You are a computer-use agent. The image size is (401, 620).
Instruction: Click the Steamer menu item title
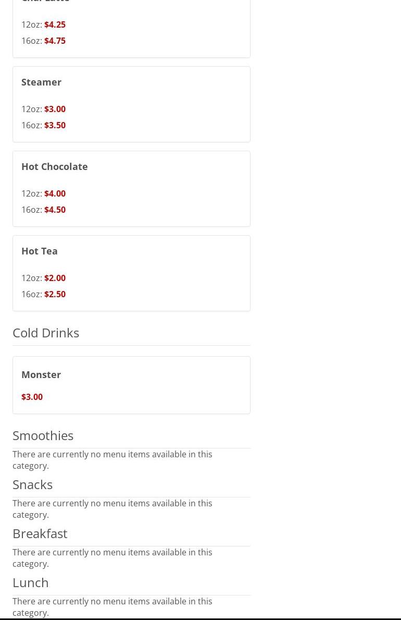(x=41, y=82)
